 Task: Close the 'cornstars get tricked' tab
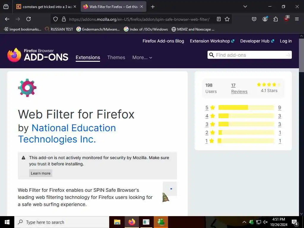pyautogui.click(x=75, y=7)
